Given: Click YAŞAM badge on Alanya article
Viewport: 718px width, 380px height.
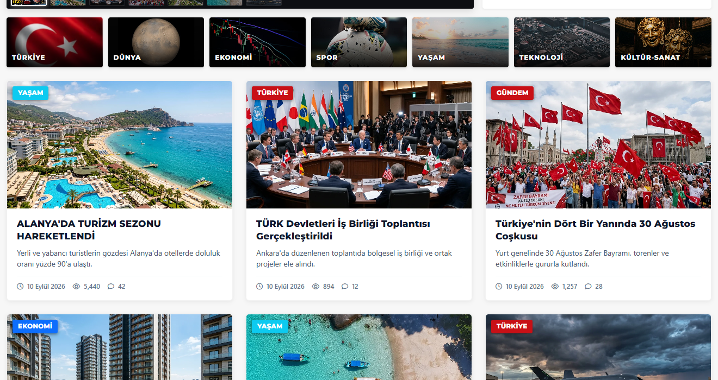Looking at the screenshot, I should click(30, 93).
